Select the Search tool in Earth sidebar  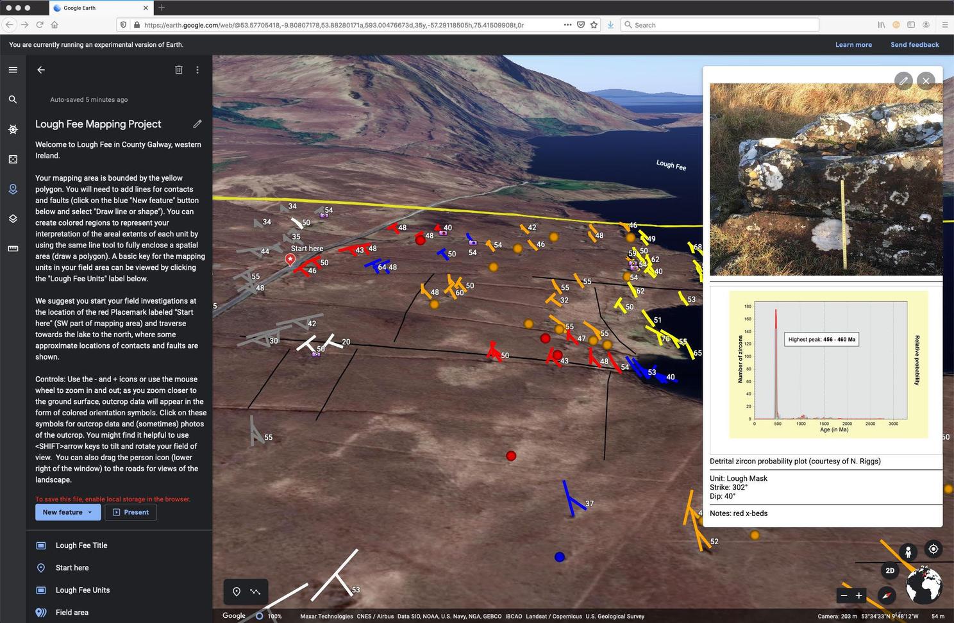click(x=13, y=99)
